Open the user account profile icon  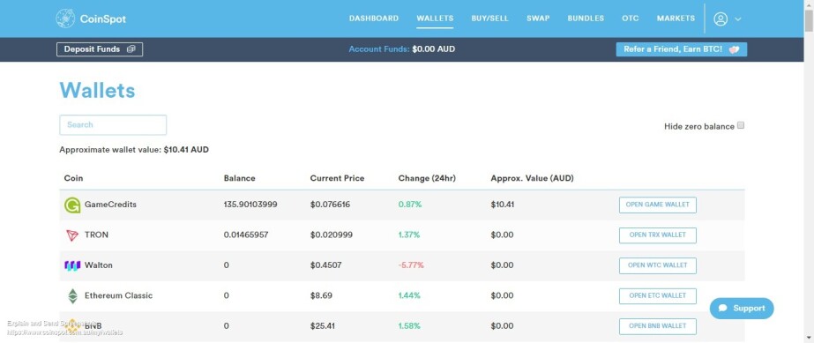(720, 19)
